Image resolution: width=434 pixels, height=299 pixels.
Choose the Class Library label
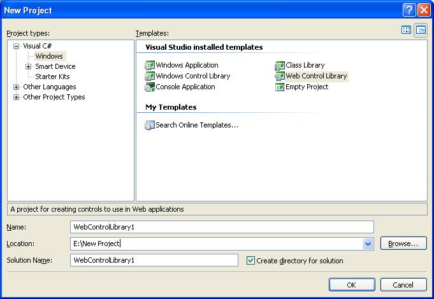305,65
